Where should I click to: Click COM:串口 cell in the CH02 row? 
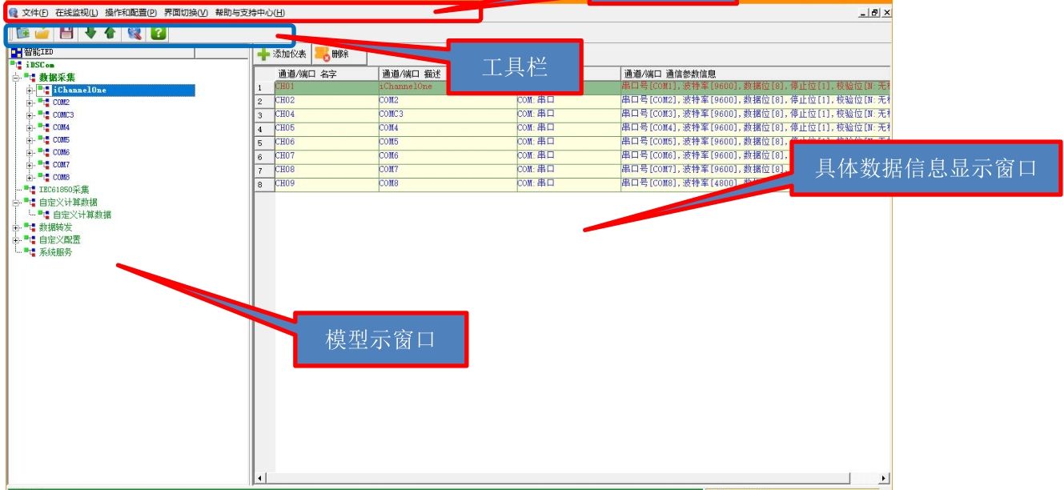point(568,100)
